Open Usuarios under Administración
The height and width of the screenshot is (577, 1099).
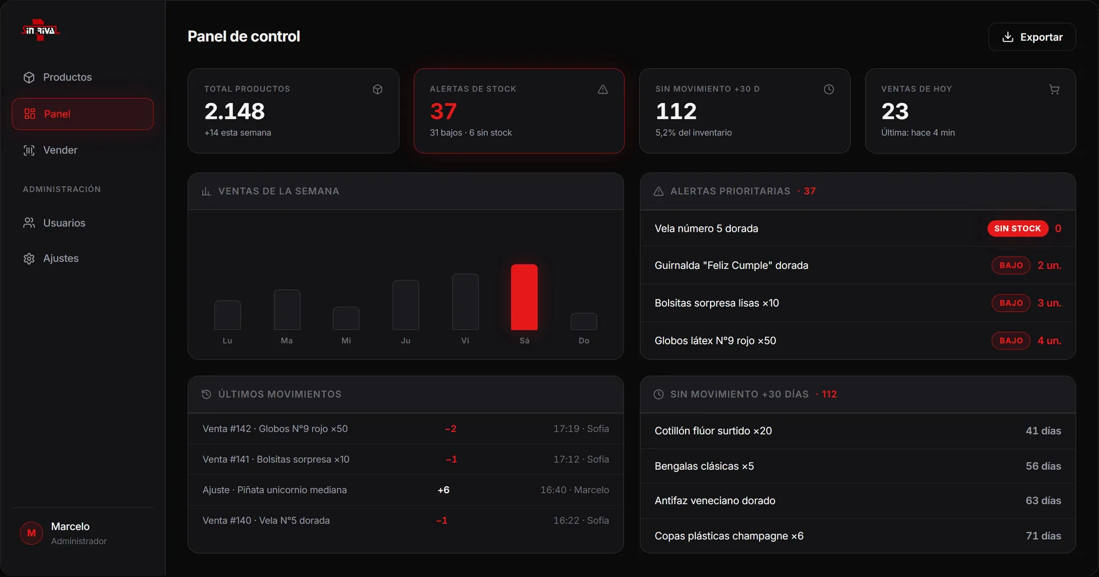tap(82, 223)
